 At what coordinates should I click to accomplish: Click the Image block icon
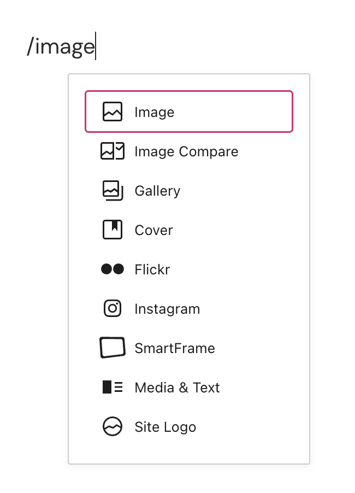coord(113,111)
